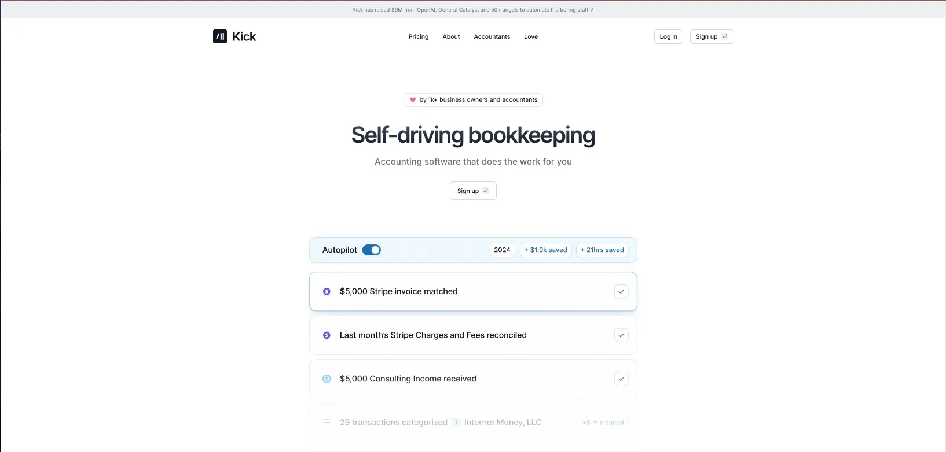Open the 2024 year selector
Screen dimensions: 946x452
coord(502,250)
